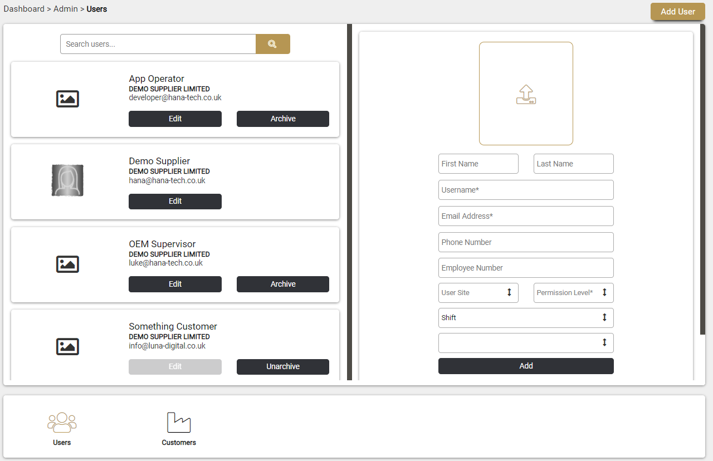Click App Operator's placeholder image icon
Screen dimensions: 713x461
point(67,99)
